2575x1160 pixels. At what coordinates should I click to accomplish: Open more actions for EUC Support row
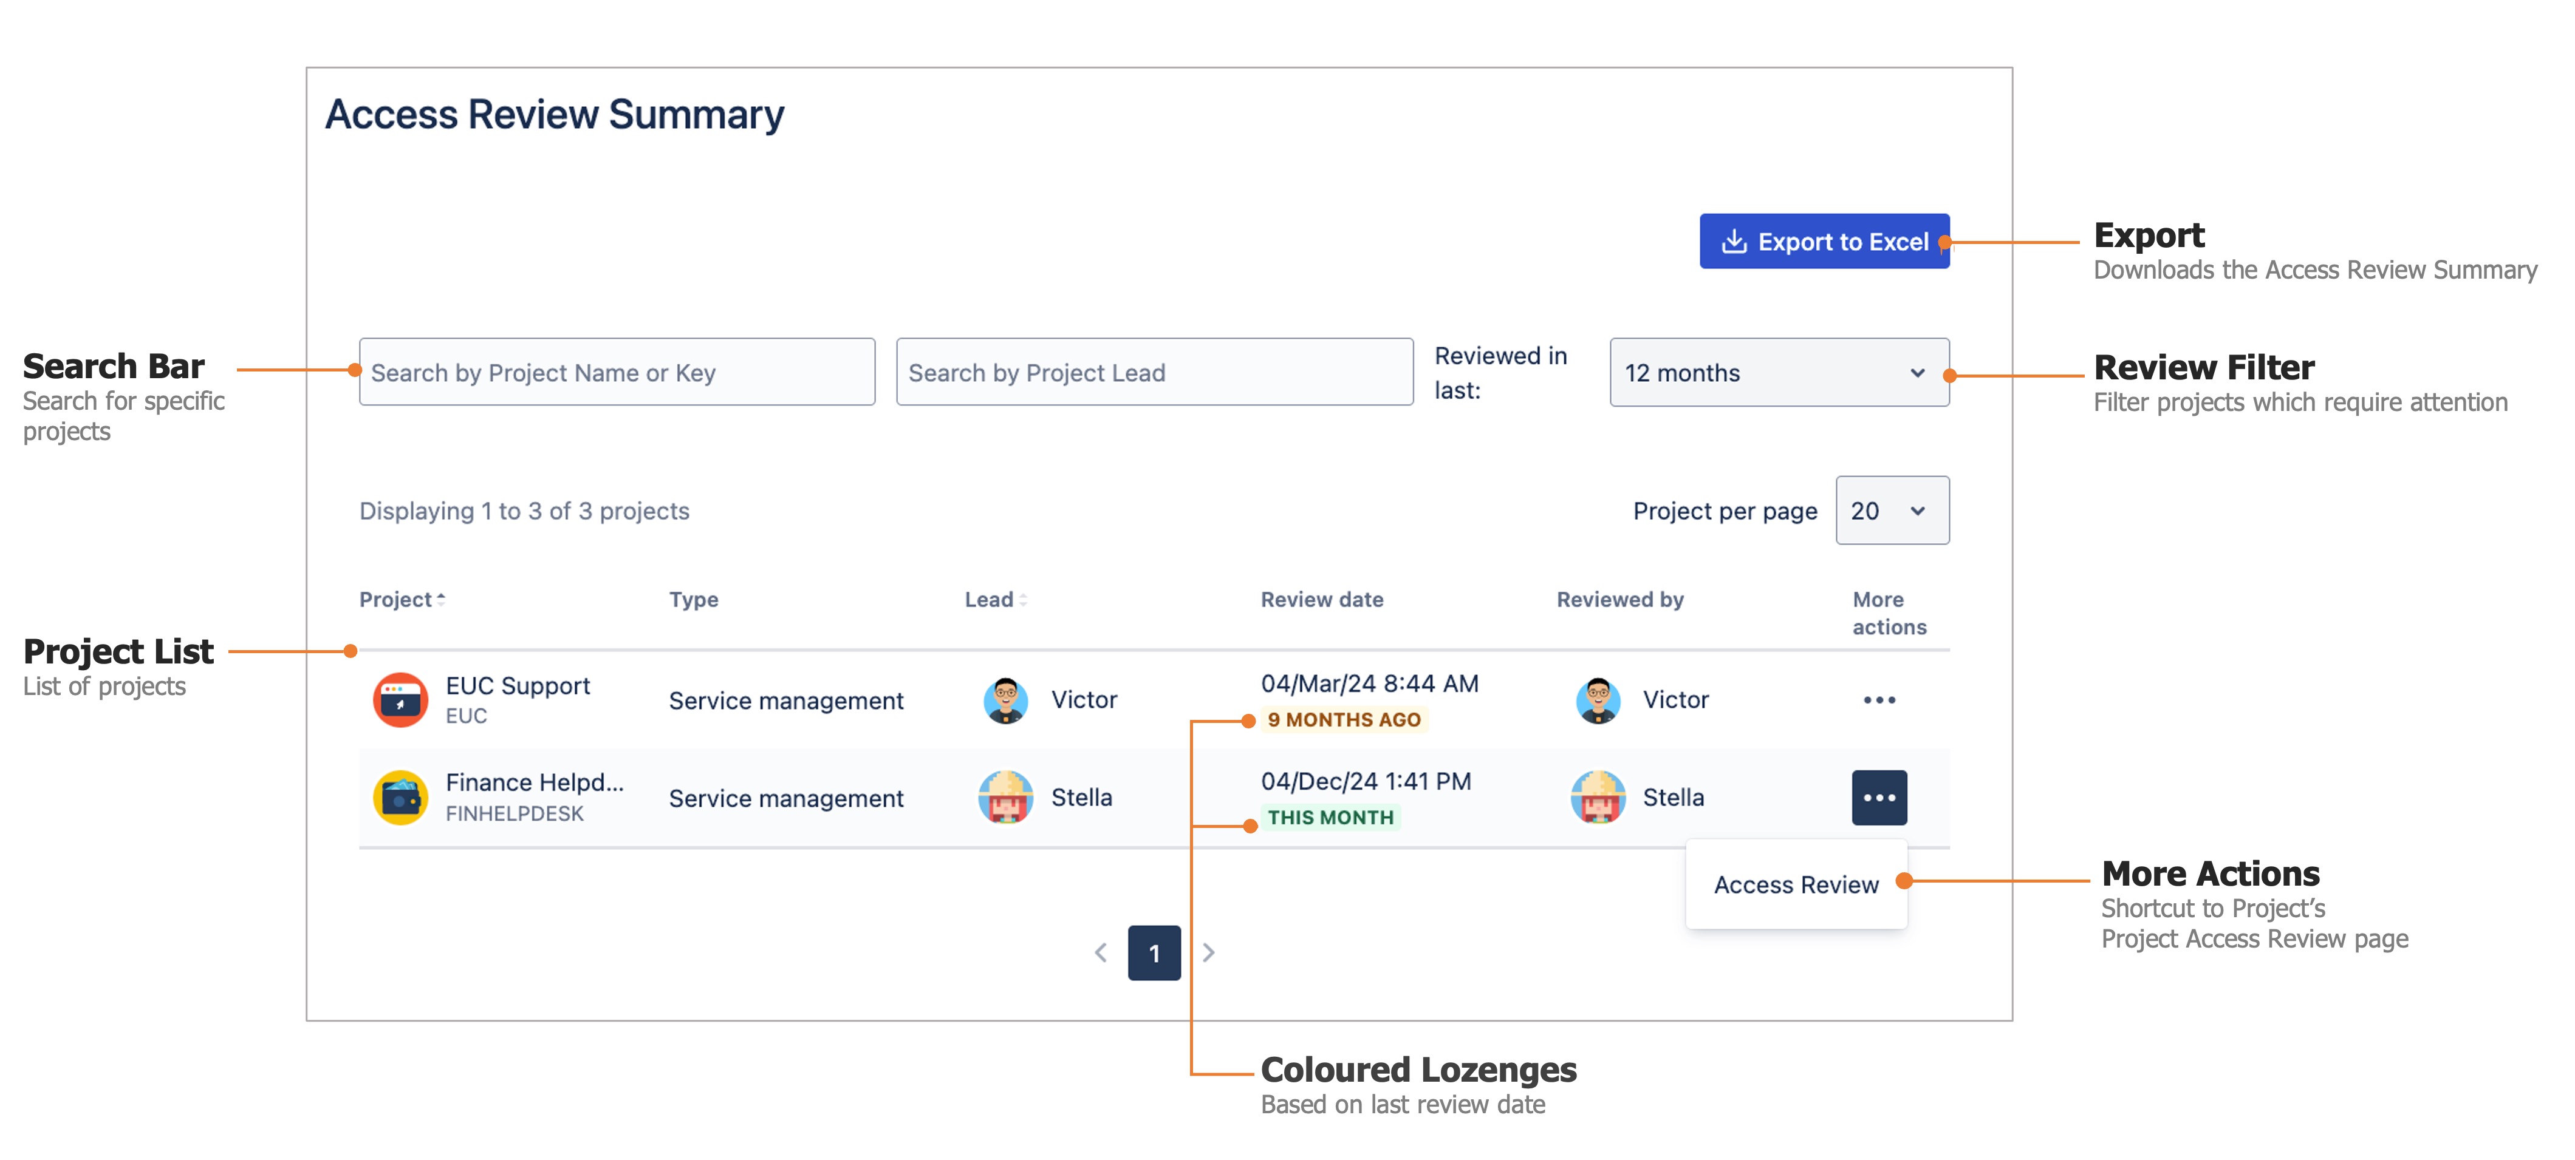point(1879,699)
